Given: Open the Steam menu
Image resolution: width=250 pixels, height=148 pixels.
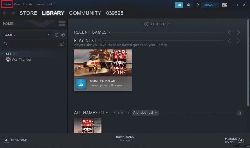Looking at the screenshot, I should point(7,4).
